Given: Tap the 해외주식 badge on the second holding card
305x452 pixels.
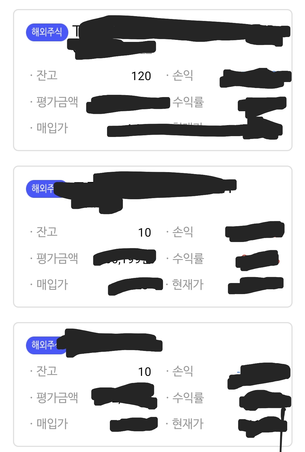Looking at the screenshot, I should [42, 188].
